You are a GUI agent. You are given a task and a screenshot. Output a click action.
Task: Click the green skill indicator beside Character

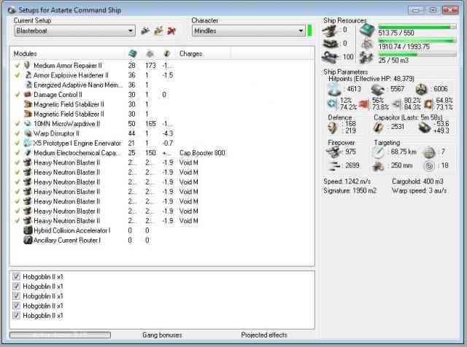point(309,31)
